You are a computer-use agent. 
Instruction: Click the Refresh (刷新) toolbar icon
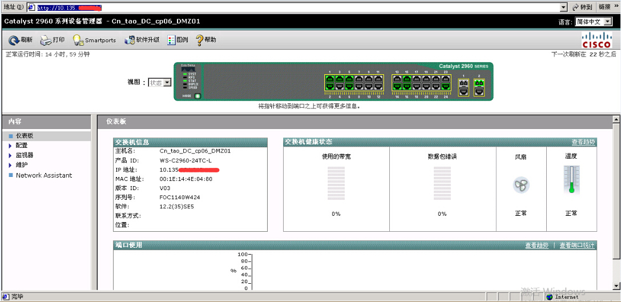tap(14, 40)
